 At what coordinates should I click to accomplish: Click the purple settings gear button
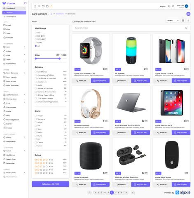pos(188,14)
